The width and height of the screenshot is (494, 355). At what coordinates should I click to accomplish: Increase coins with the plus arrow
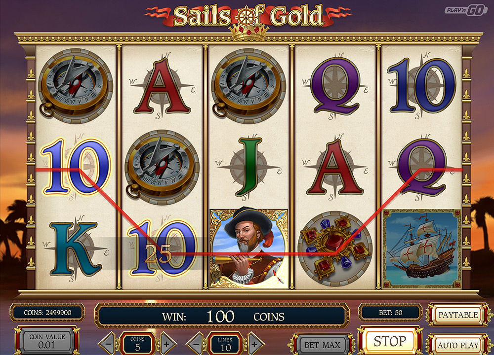pyautogui.click(x=166, y=344)
